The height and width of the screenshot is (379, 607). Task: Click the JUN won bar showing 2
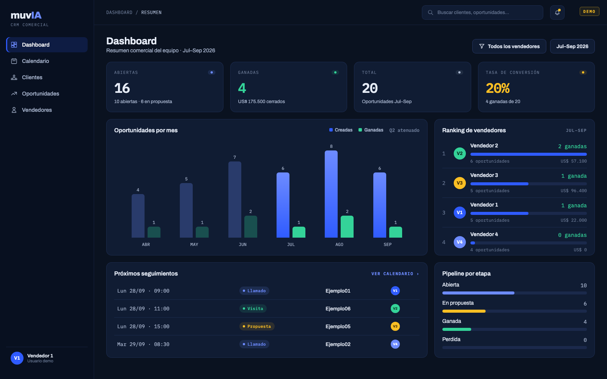pyautogui.click(x=251, y=227)
